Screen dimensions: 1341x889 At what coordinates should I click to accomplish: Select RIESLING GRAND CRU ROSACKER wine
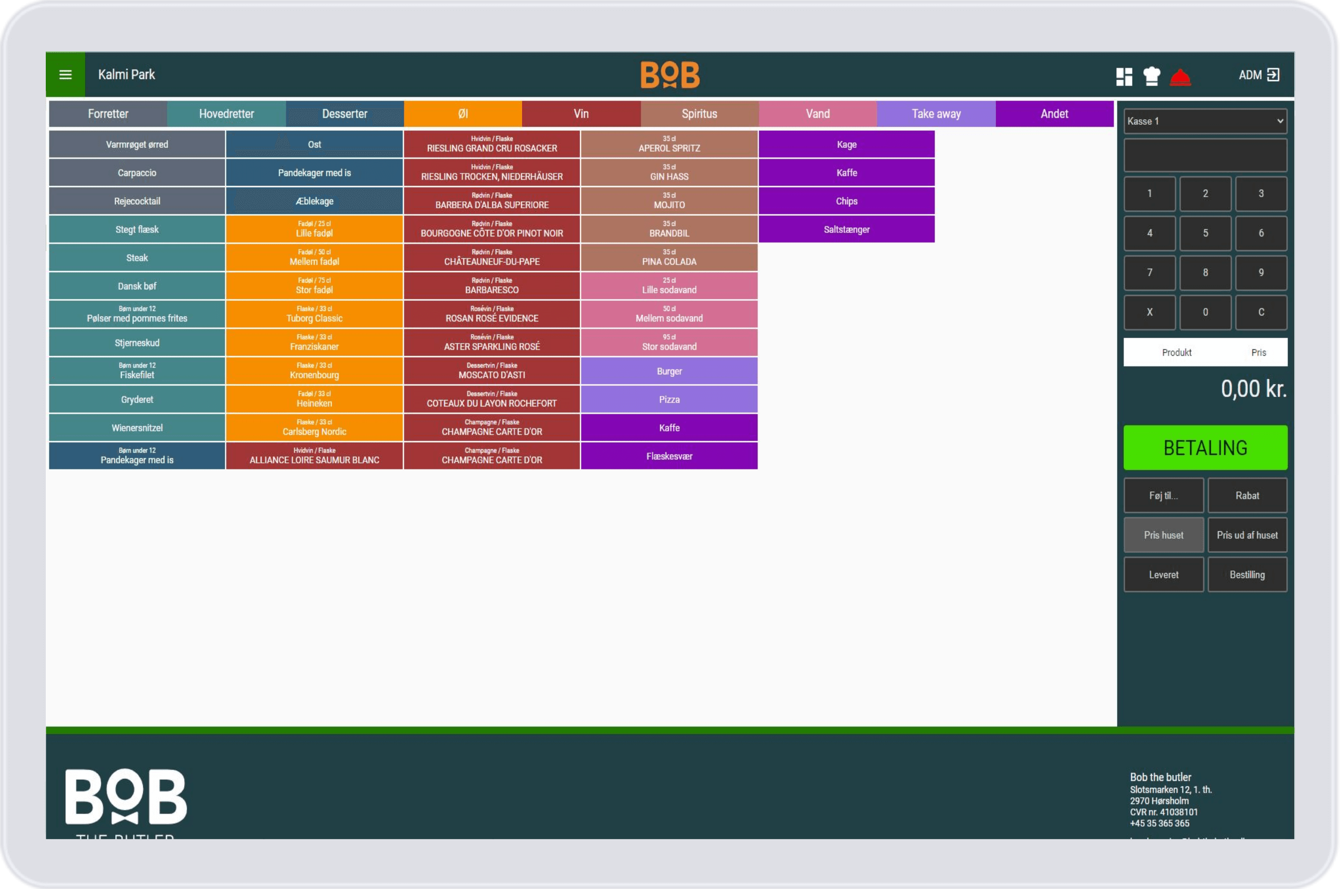[x=492, y=144]
